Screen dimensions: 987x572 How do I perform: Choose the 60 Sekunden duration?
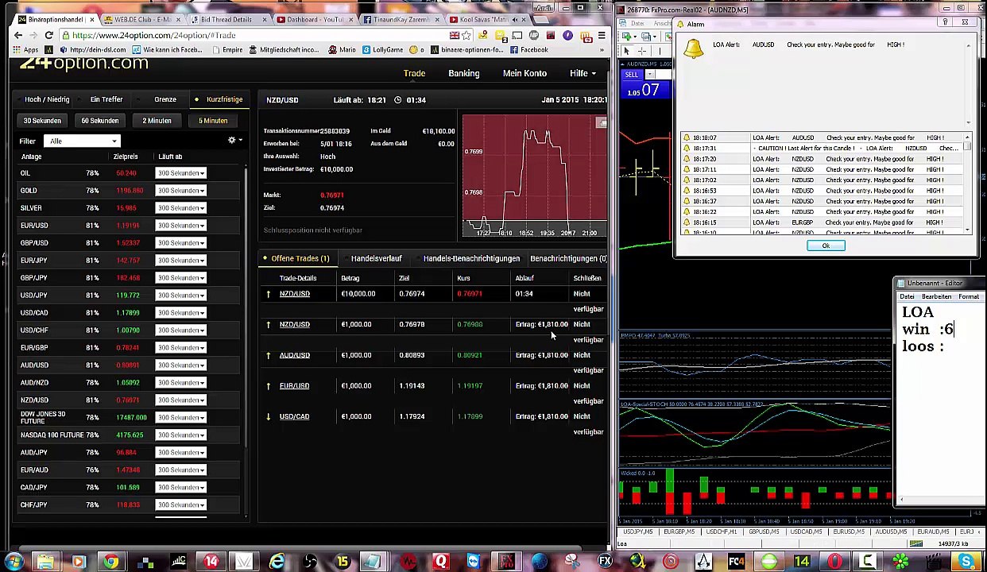(99, 121)
